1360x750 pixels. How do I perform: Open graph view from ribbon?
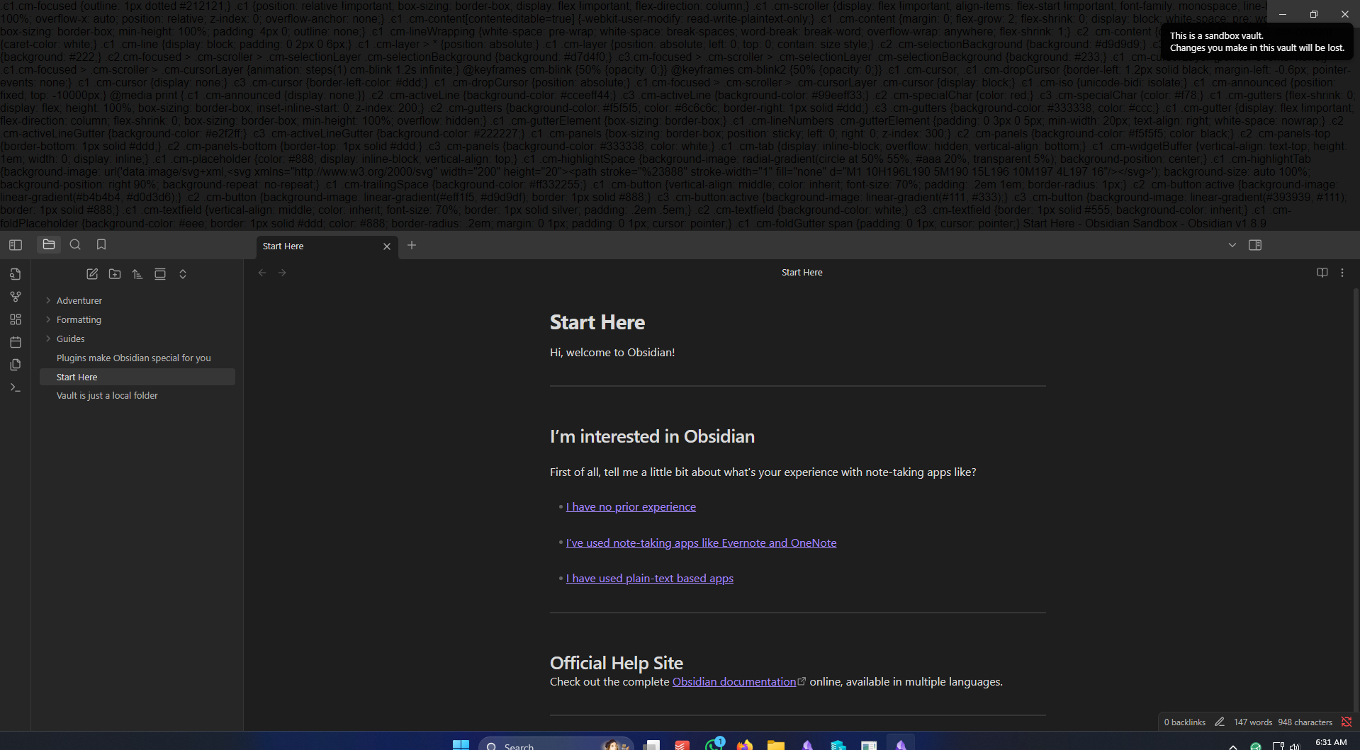16,297
